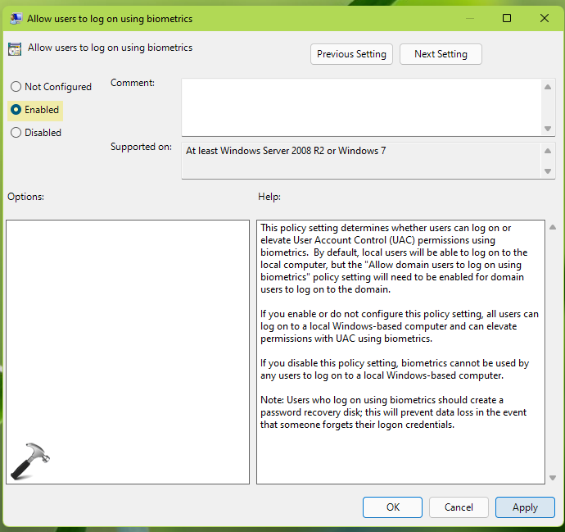Click the 'Options:' label
The width and height of the screenshot is (565, 532).
25,197
